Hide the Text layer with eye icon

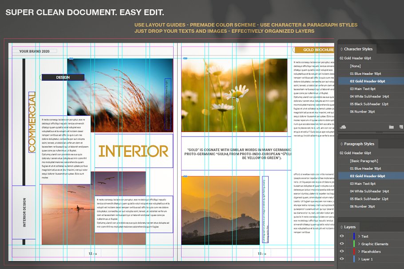point(342,236)
